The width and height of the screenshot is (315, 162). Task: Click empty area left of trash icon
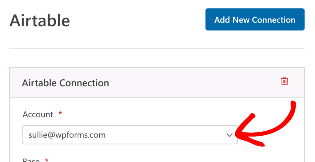coord(215,83)
